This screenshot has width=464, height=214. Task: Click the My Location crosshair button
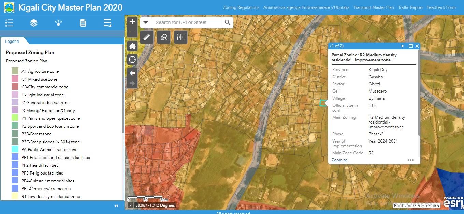point(132,60)
